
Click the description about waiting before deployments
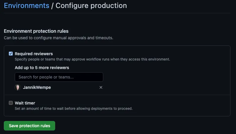73,108
